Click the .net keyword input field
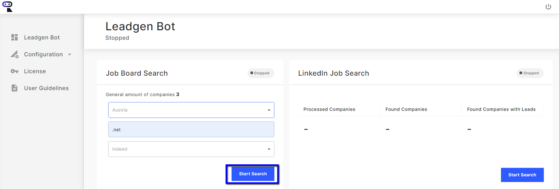559x189 pixels. [191, 130]
